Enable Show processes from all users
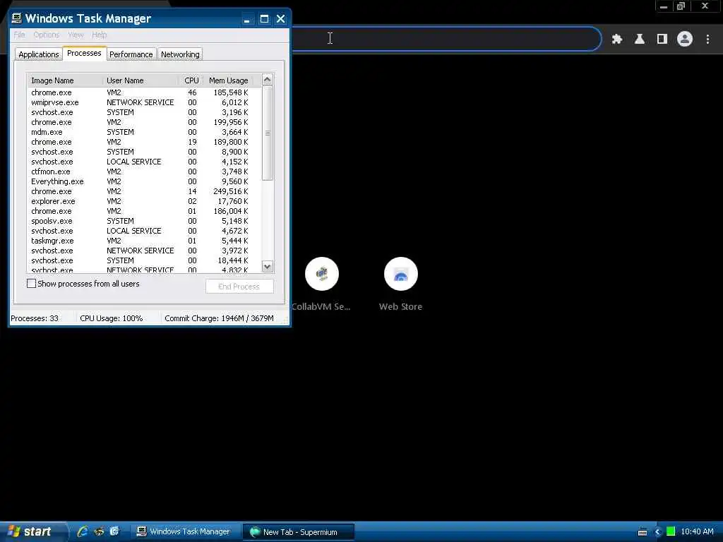The width and height of the screenshot is (723, 542). point(31,284)
